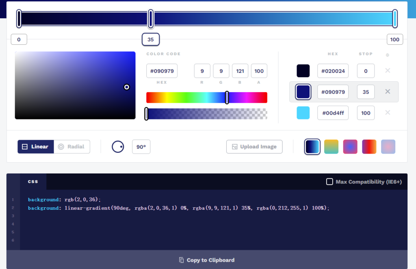Click Copy to Clipboard button

tap(207, 260)
